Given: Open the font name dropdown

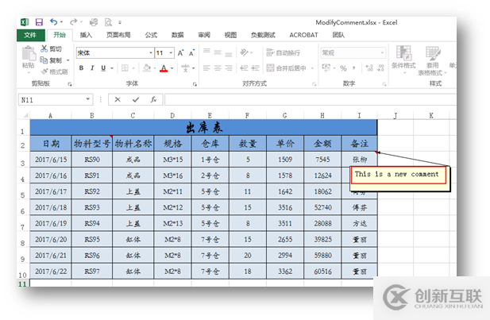Looking at the screenshot, I should 151,53.
